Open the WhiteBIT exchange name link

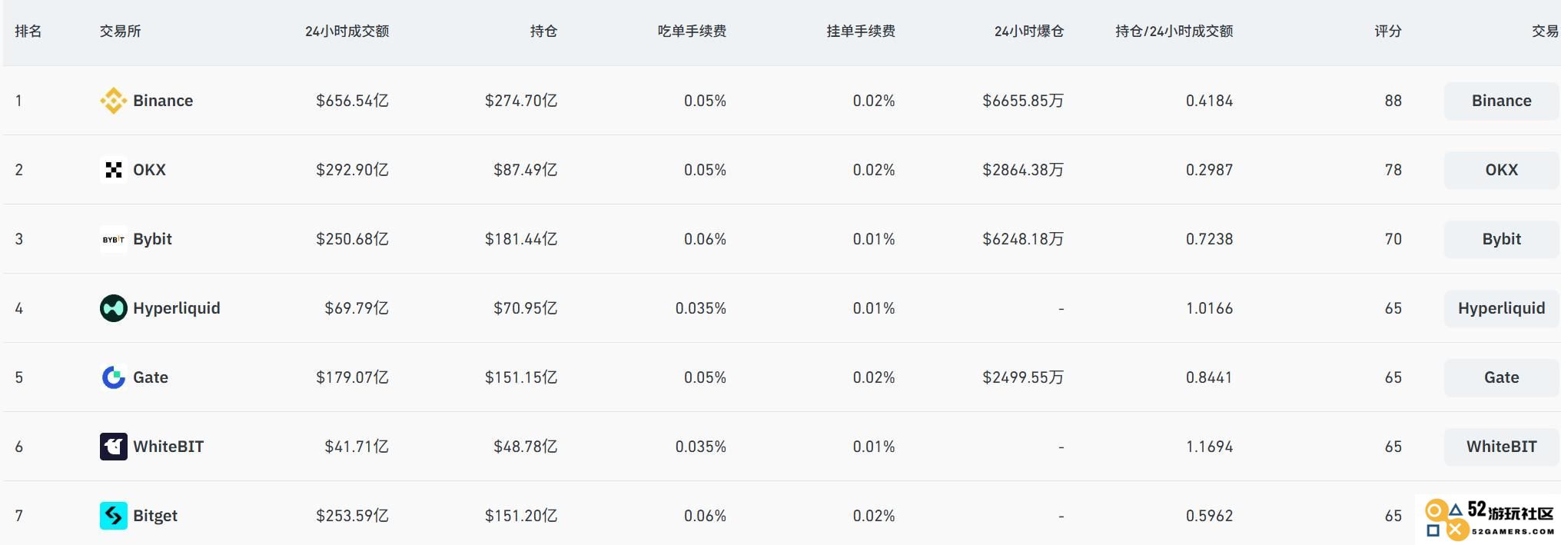click(168, 447)
